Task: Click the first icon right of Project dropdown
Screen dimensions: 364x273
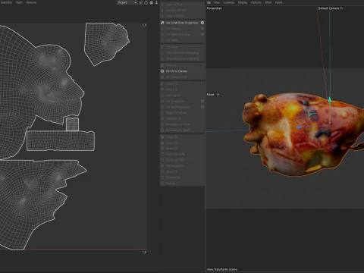Action: point(141,2)
